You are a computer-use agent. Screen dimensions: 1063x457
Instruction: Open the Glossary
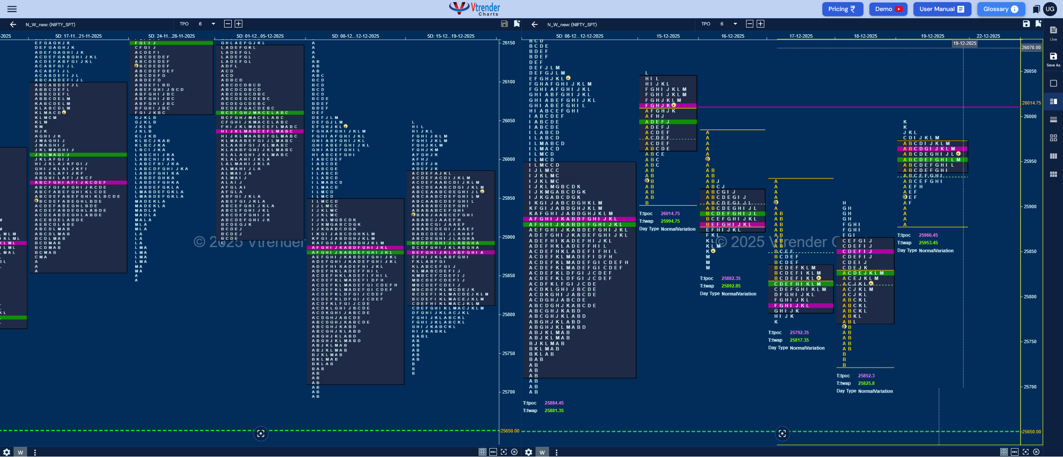tap(1001, 9)
